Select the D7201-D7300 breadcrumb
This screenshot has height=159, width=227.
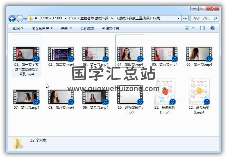[51, 18]
